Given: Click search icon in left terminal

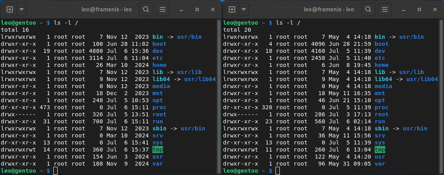Looking at the screenshot, I should 146,9.
